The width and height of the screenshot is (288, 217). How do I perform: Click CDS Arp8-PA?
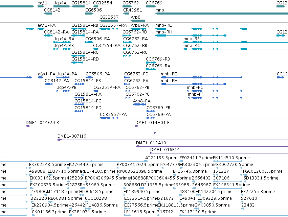(139, 104)
